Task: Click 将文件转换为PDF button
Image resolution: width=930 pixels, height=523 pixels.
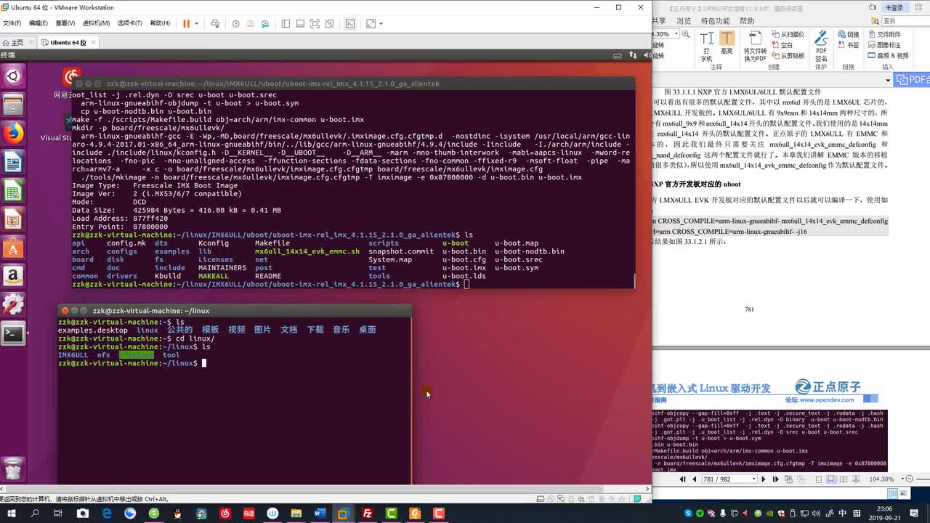Action: coord(755,46)
